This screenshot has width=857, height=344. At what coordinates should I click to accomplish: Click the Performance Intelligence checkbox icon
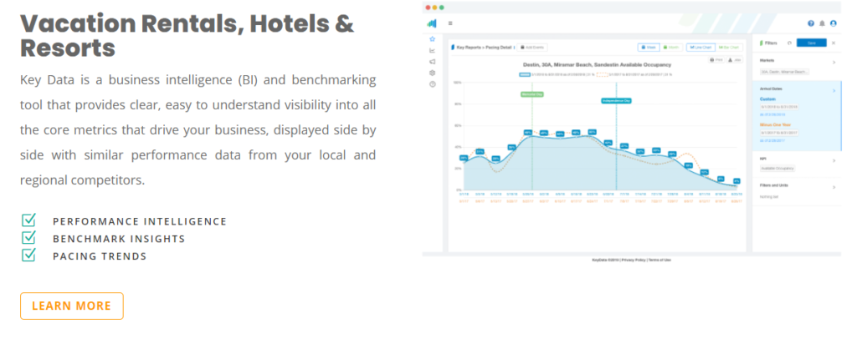tap(28, 220)
